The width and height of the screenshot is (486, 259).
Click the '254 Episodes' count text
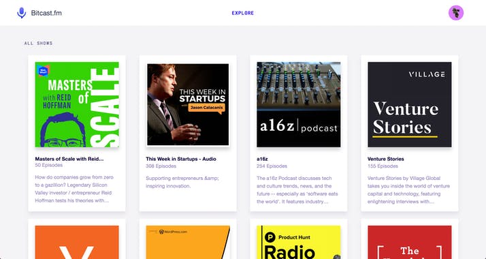(272, 166)
